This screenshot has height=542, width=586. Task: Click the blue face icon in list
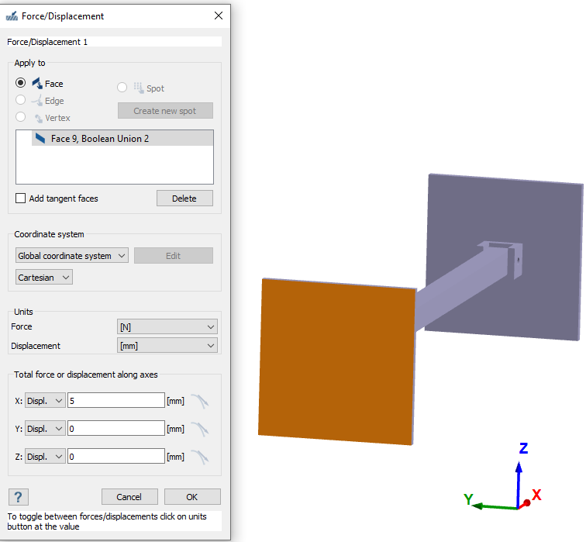[x=40, y=139]
